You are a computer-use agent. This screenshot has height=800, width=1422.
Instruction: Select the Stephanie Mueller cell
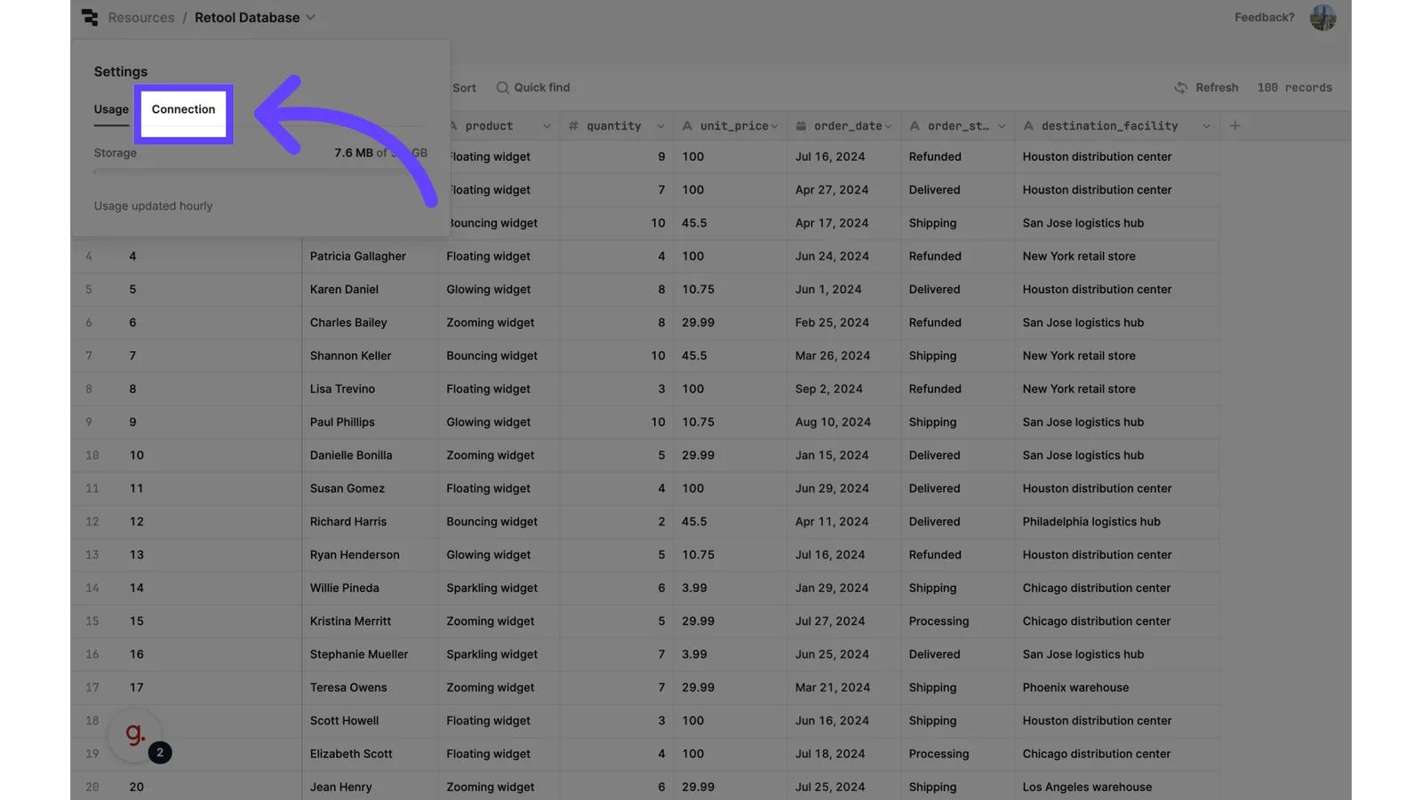pyautogui.click(x=370, y=654)
